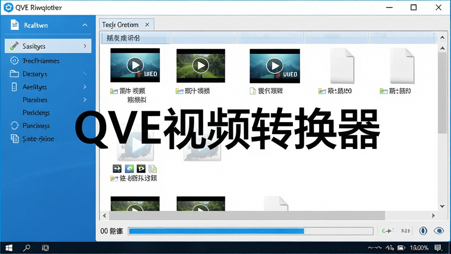This screenshot has width=451, height=254.
Task: Click the scroll-down arrow of the vertical scrollbar
Action: pos(442,206)
